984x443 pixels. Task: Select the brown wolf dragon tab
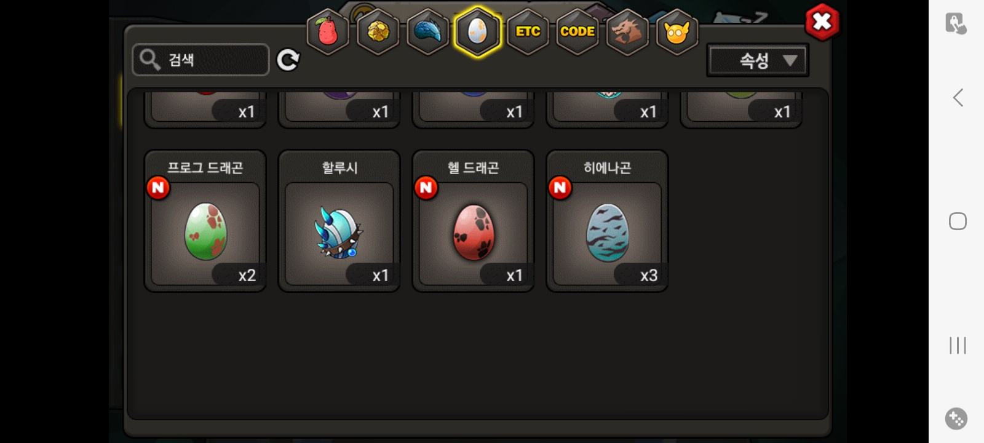627,32
